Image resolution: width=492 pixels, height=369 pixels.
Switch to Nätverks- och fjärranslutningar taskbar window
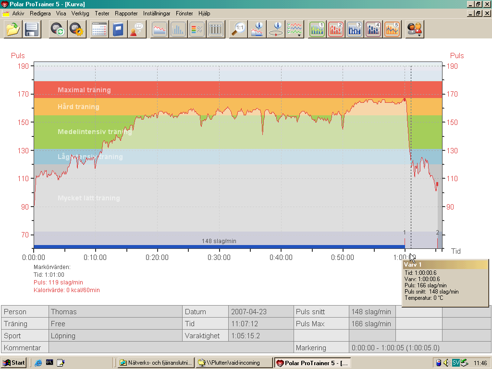coord(156,363)
